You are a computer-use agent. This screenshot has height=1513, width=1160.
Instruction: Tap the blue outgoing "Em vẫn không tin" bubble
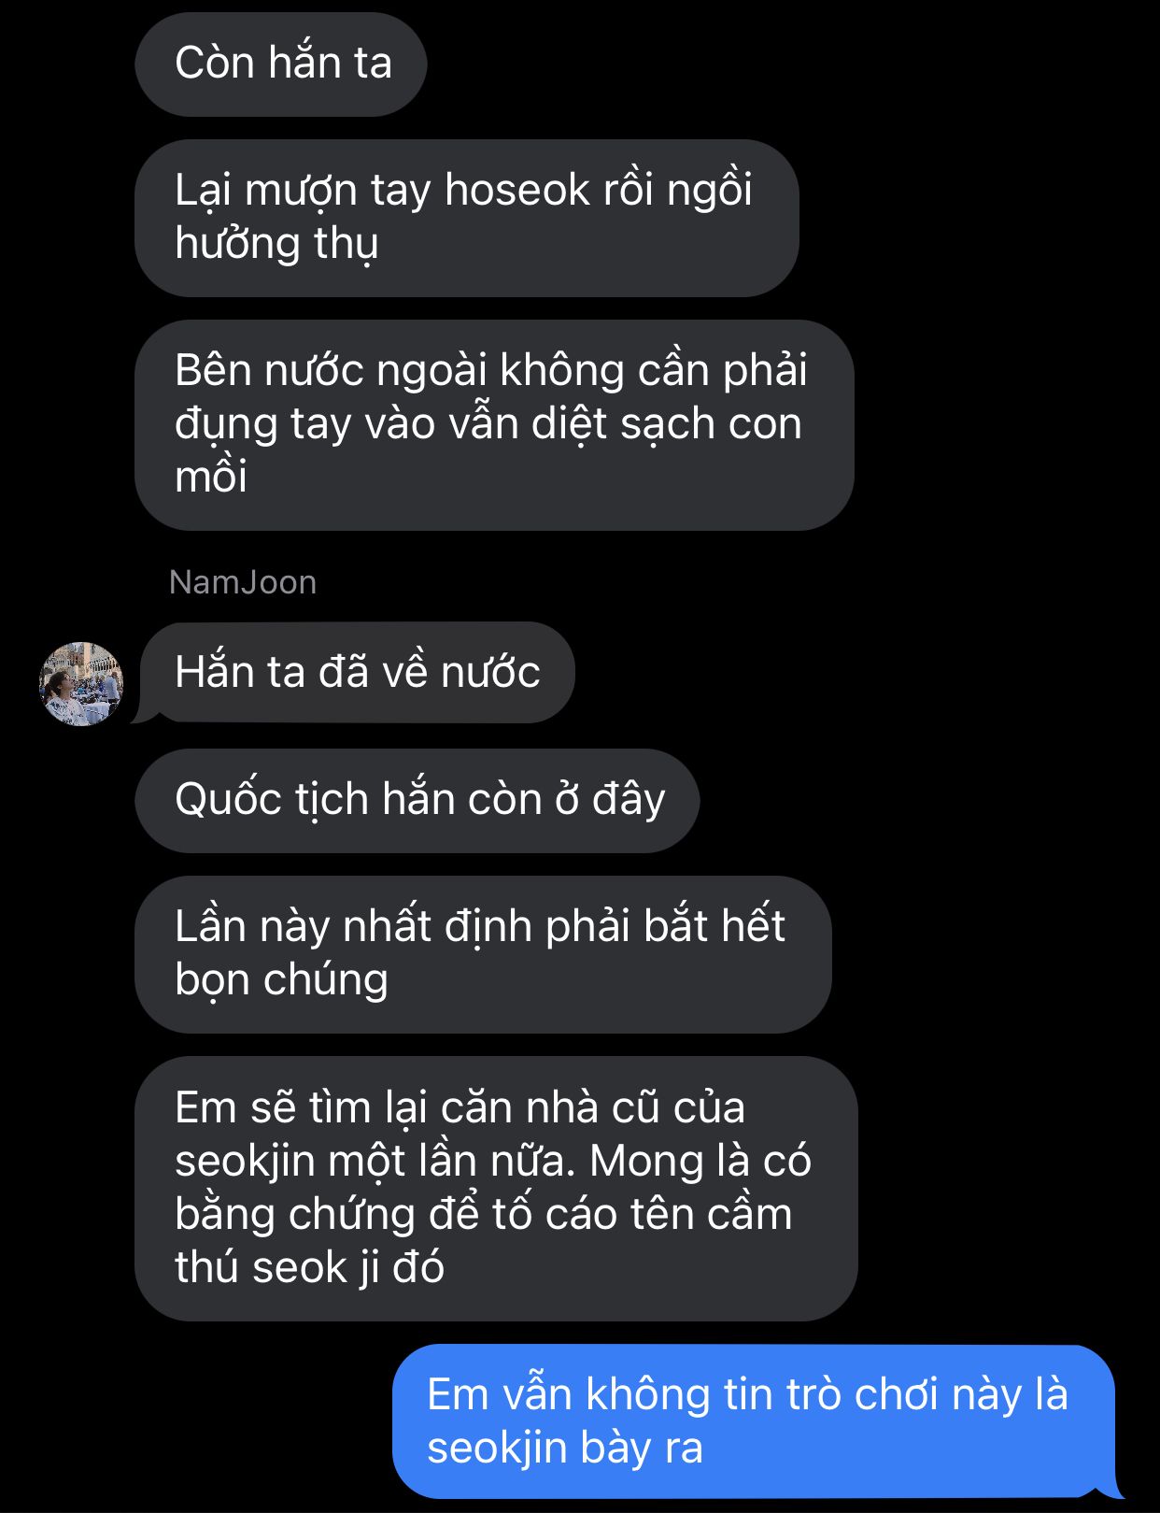(755, 1421)
